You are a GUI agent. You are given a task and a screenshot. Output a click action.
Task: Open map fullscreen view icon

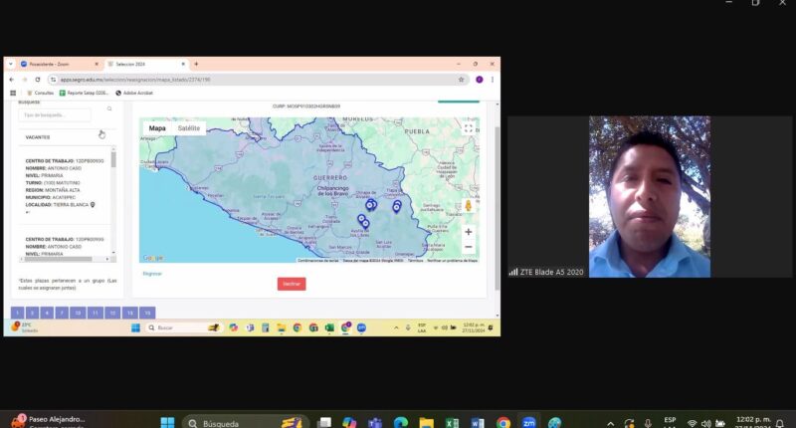pyautogui.click(x=468, y=128)
